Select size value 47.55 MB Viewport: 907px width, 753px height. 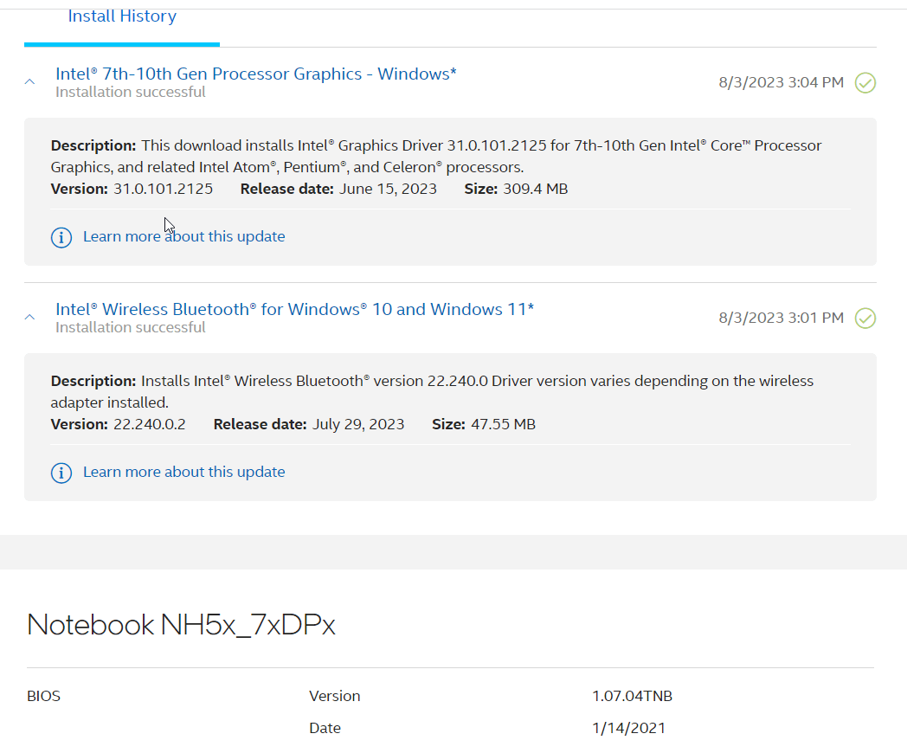click(x=503, y=424)
